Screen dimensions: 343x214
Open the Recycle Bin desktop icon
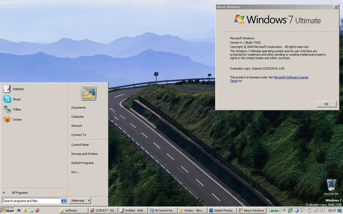(331, 187)
